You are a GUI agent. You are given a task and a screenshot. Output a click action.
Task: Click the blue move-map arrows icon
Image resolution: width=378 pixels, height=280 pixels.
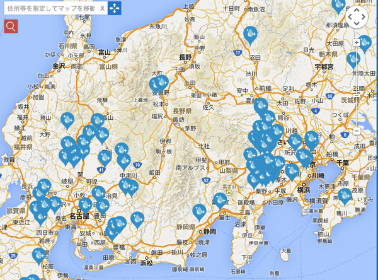click(x=114, y=8)
